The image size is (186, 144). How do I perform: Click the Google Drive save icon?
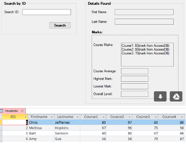point(176,96)
